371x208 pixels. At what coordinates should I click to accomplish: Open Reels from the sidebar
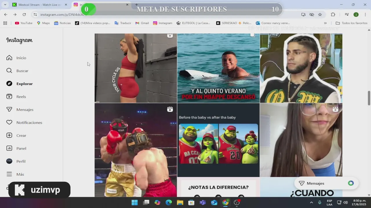(x=16, y=96)
